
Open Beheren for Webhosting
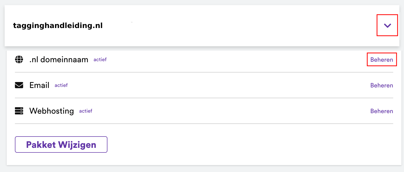point(382,111)
